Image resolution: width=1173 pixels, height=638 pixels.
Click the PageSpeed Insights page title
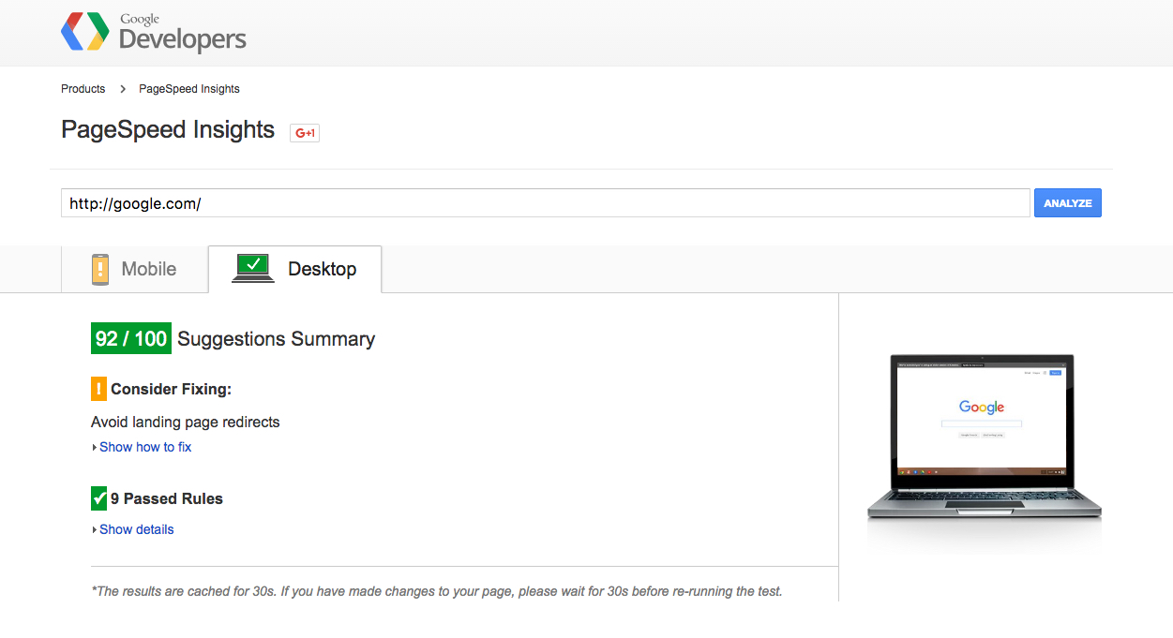click(168, 129)
